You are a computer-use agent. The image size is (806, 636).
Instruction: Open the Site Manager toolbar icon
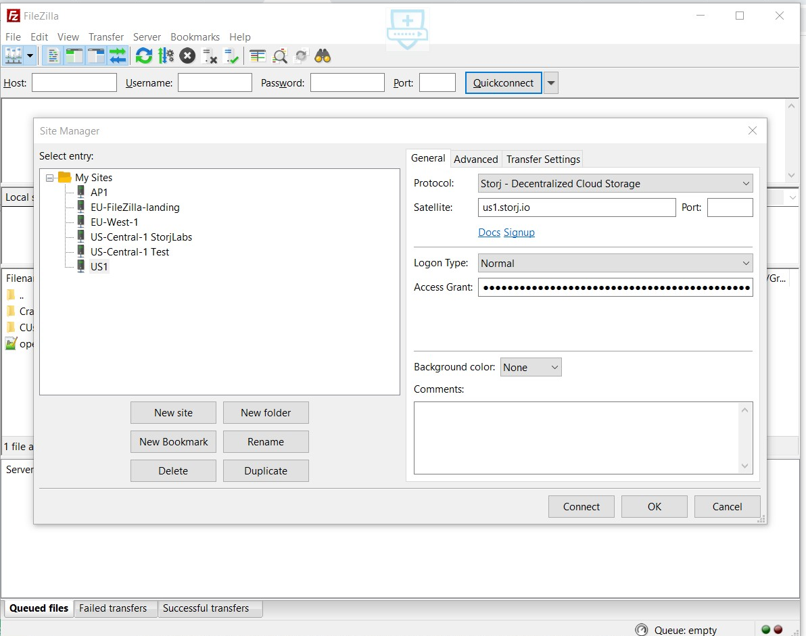(x=14, y=55)
